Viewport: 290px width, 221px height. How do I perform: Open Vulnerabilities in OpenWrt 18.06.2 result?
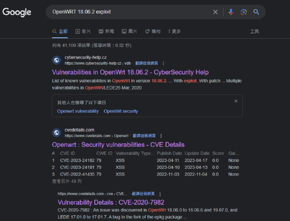click(130, 72)
